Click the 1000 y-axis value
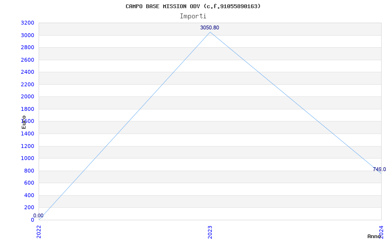This screenshot has height=241, width=386. tap(28, 159)
